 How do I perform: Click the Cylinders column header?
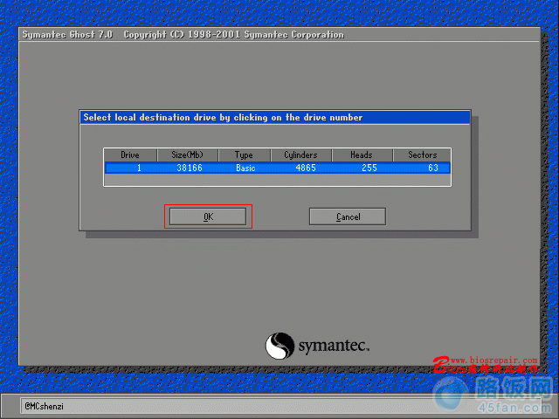click(x=301, y=155)
